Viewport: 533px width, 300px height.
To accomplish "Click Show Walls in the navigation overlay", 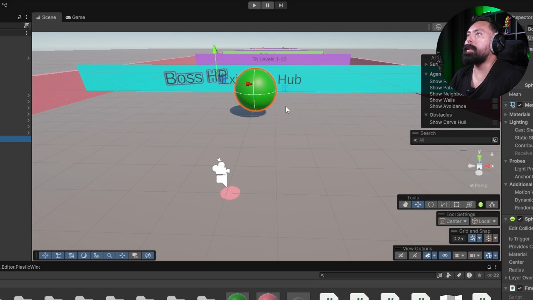I will pyautogui.click(x=442, y=100).
